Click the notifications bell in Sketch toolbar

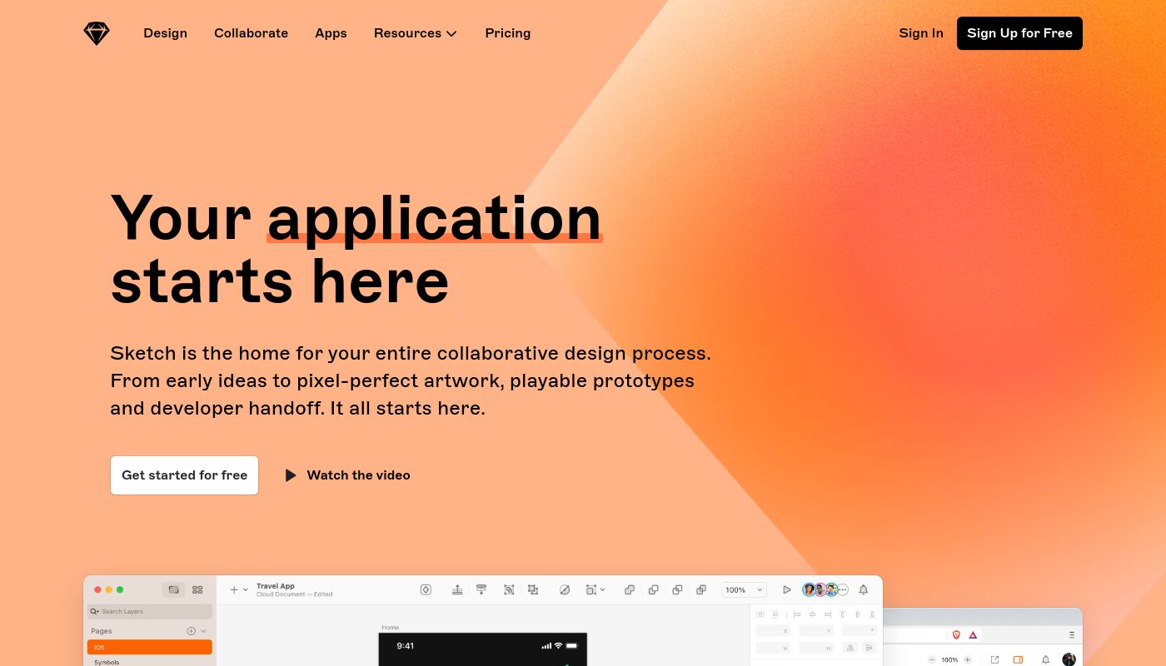[x=864, y=589]
